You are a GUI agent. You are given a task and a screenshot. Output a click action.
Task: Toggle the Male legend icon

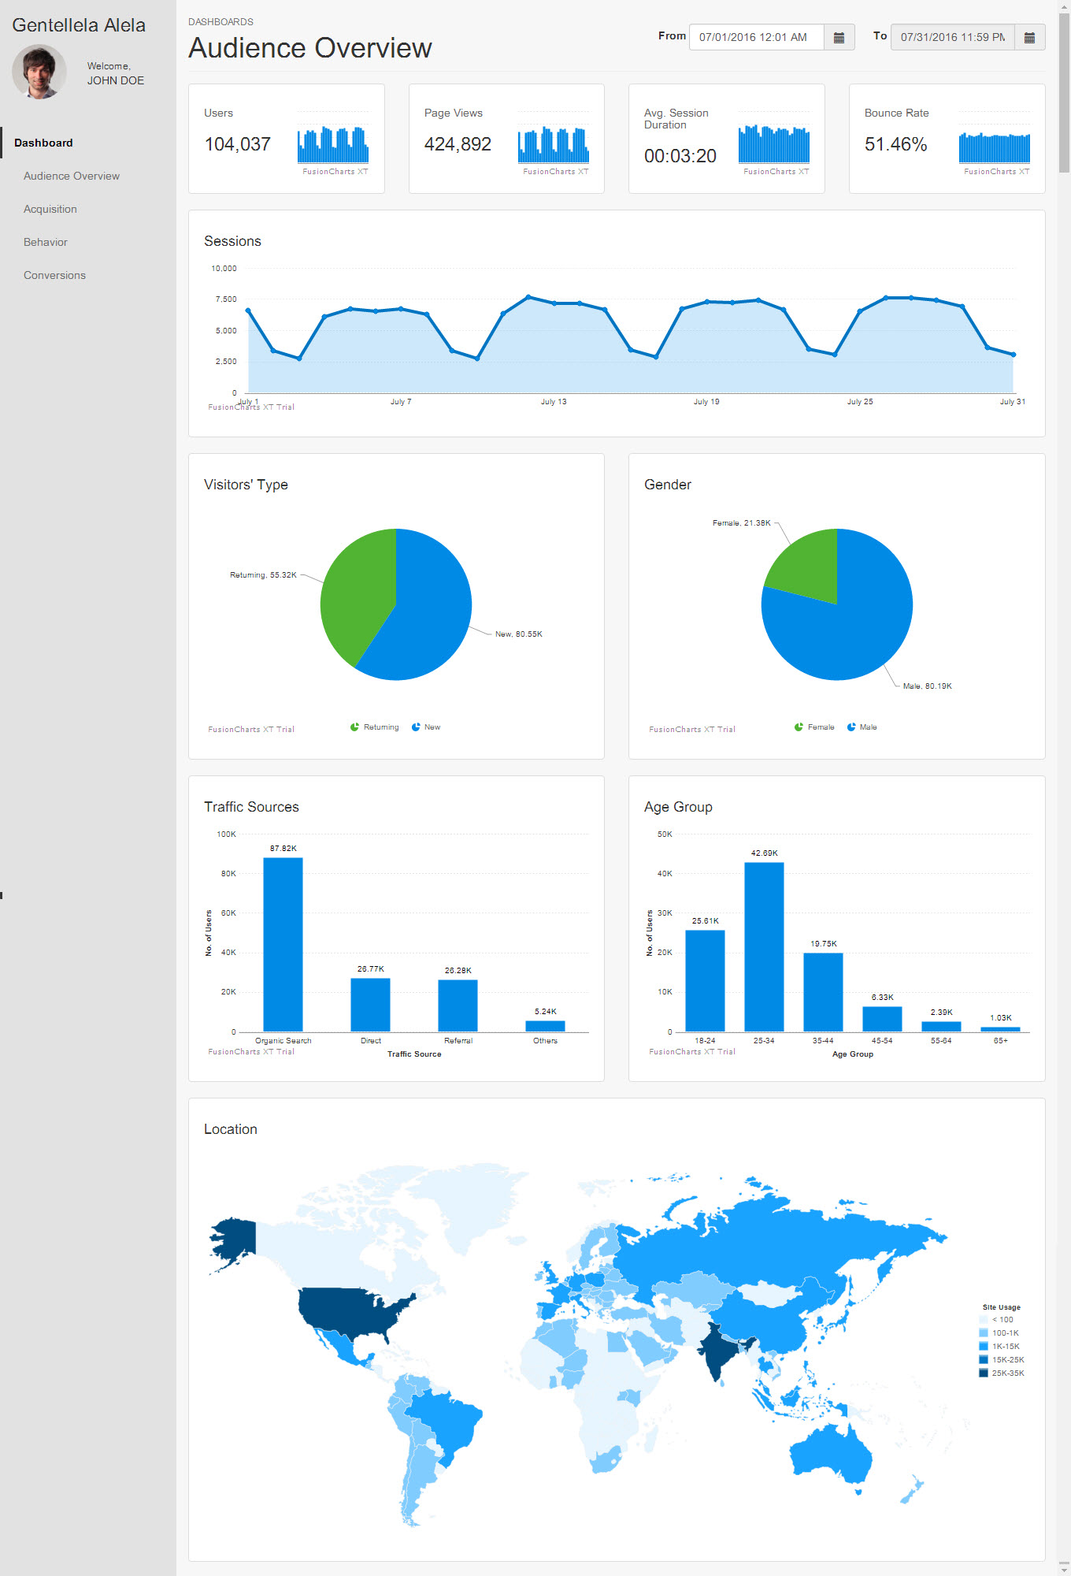tap(851, 727)
